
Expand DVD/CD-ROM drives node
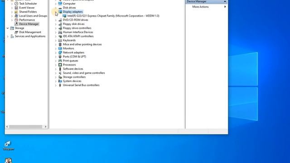pyautogui.click(x=56, y=20)
